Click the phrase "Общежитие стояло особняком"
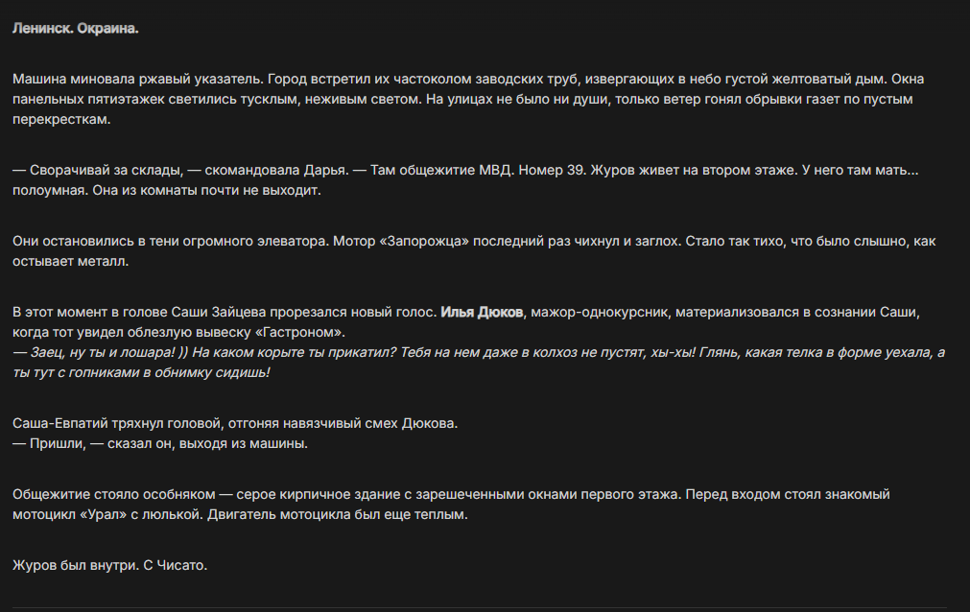 pos(114,494)
